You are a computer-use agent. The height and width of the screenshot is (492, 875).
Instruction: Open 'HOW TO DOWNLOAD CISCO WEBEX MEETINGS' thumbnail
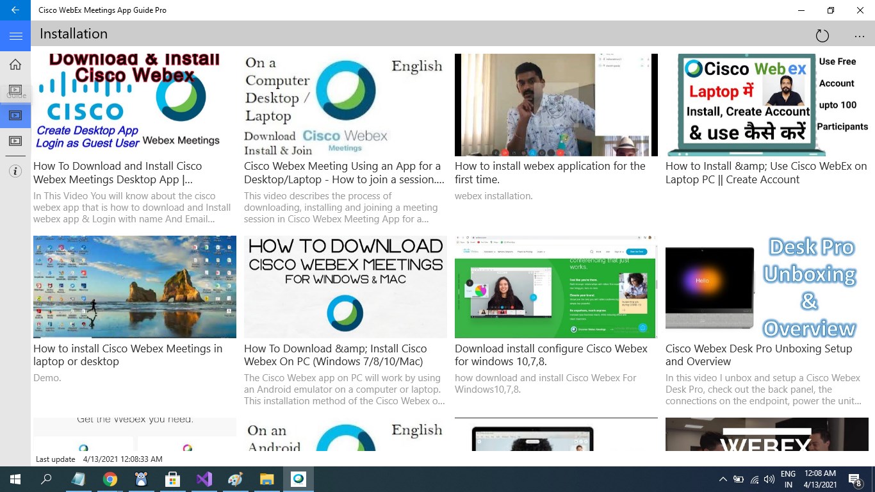[345, 287]
